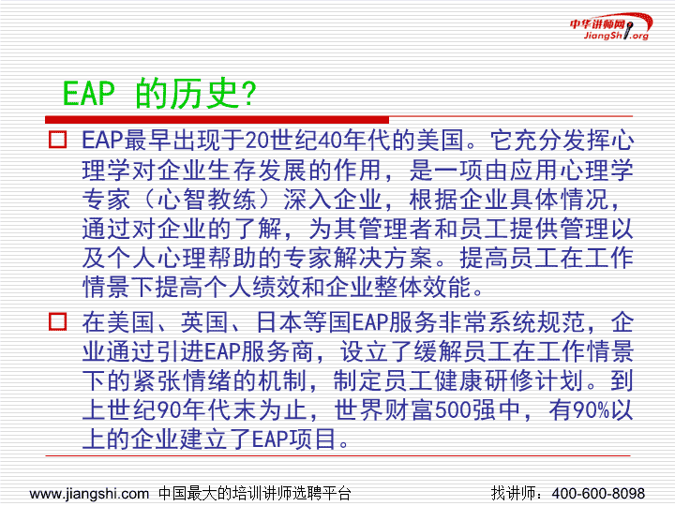Click the phone number '400-600-8098'
This screenshot has height=506, width=675.
click(598, 493)
